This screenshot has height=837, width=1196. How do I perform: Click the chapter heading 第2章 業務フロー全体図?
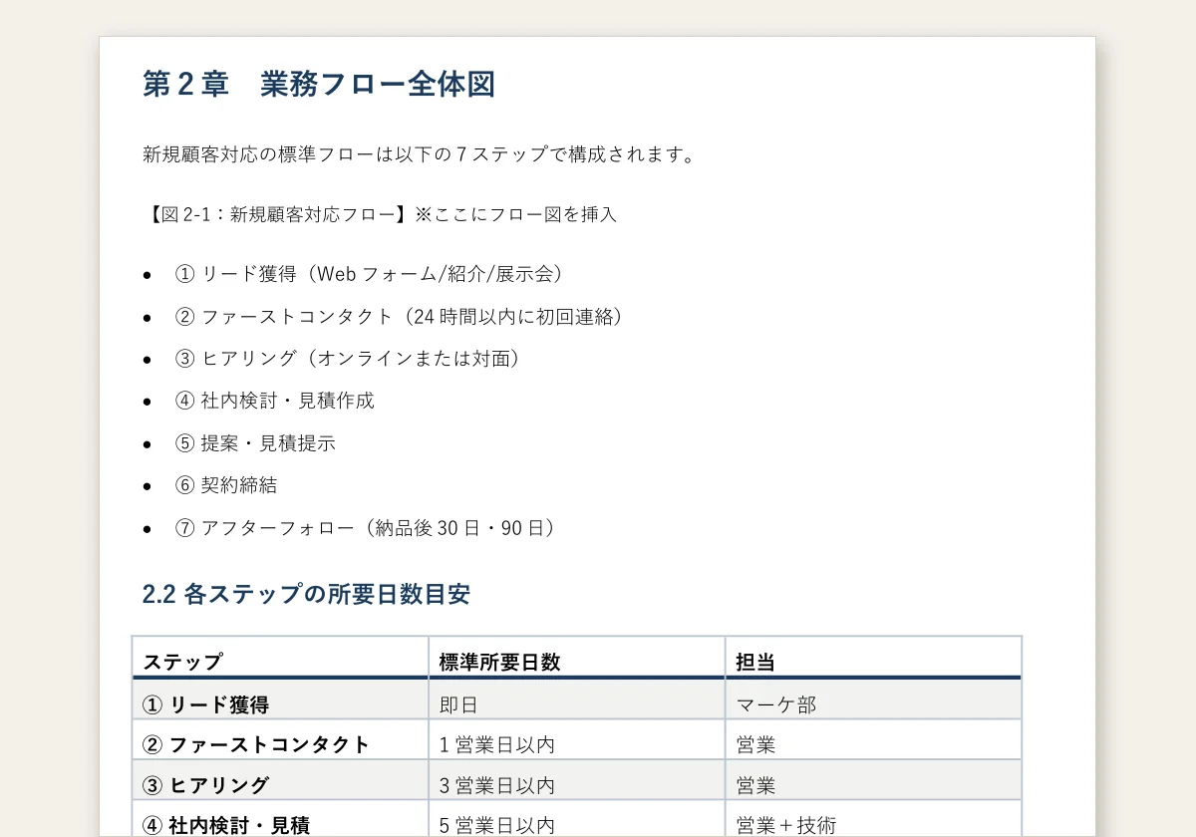[319, 85]
